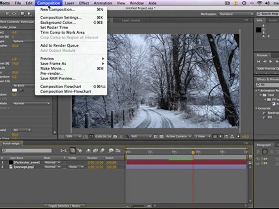
Task: Click the grid and guides options icon
Action: [x=85, y=136]
